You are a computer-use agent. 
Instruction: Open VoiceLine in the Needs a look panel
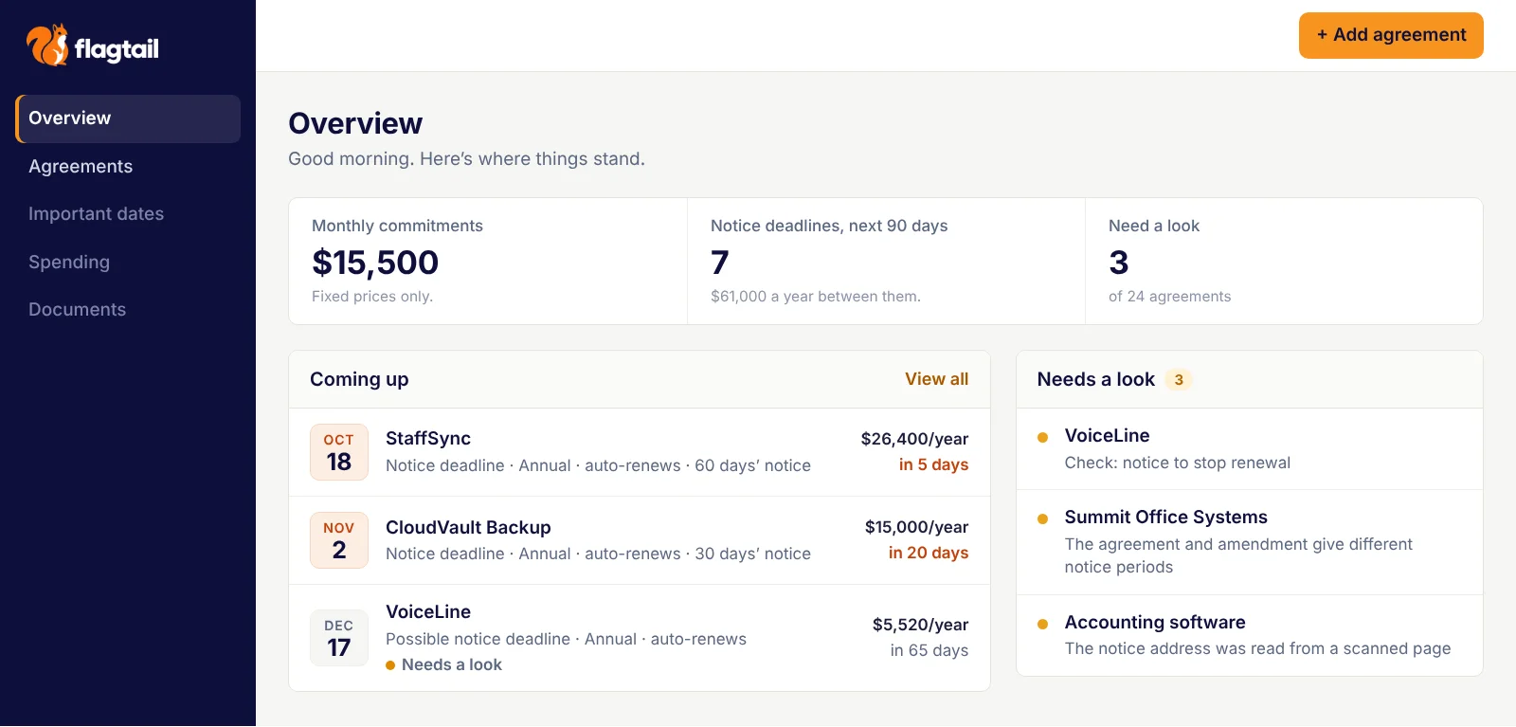1250,449
